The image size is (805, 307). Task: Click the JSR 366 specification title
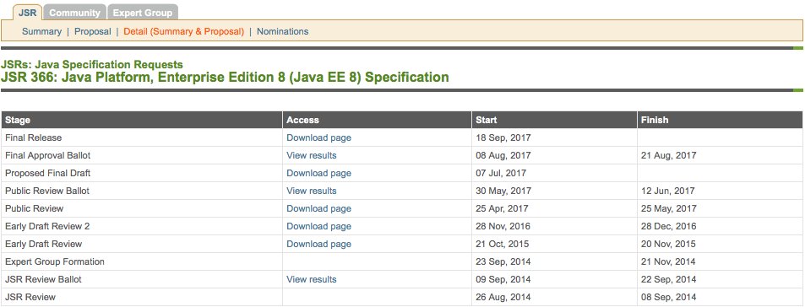[225, 78]
